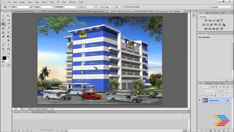Select the Rectangular Marquee tool
This screenshot has height=132, width=234.
[x=3, y=16]
